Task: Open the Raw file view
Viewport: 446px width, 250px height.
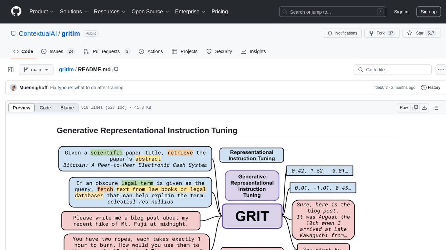Action: click(x=404, y=108)
